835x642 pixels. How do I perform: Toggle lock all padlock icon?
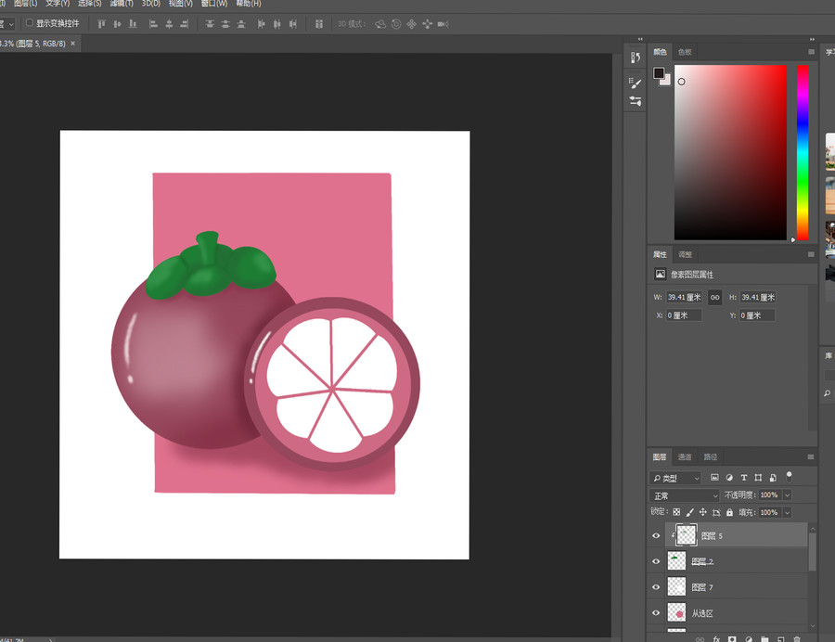[x=729, y=512]
